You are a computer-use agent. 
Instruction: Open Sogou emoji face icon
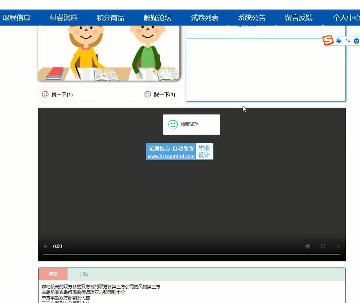click(356, 41)
